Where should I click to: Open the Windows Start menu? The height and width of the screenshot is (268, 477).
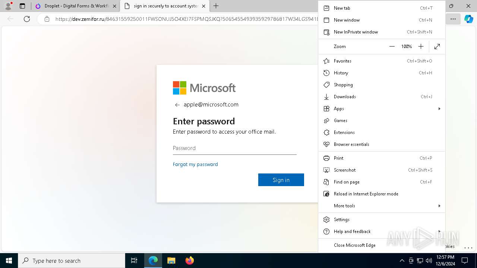[x=9, y=261]
